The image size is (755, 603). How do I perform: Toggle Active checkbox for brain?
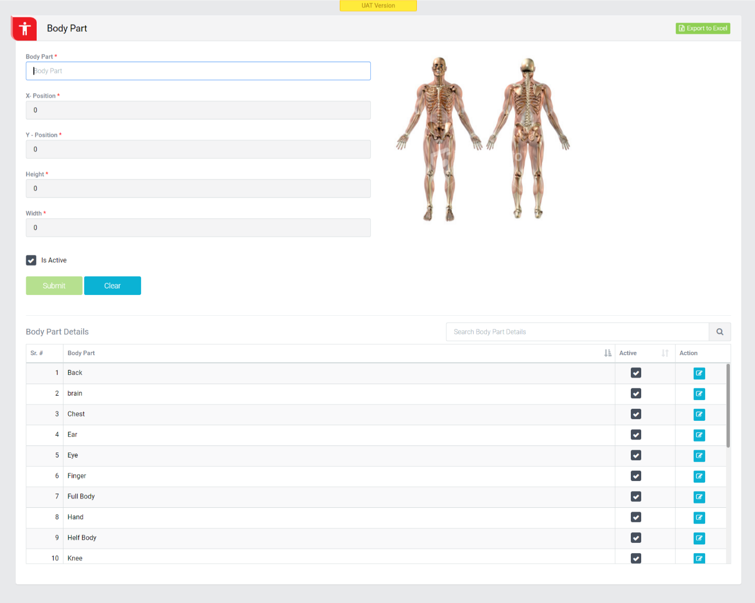636,393
